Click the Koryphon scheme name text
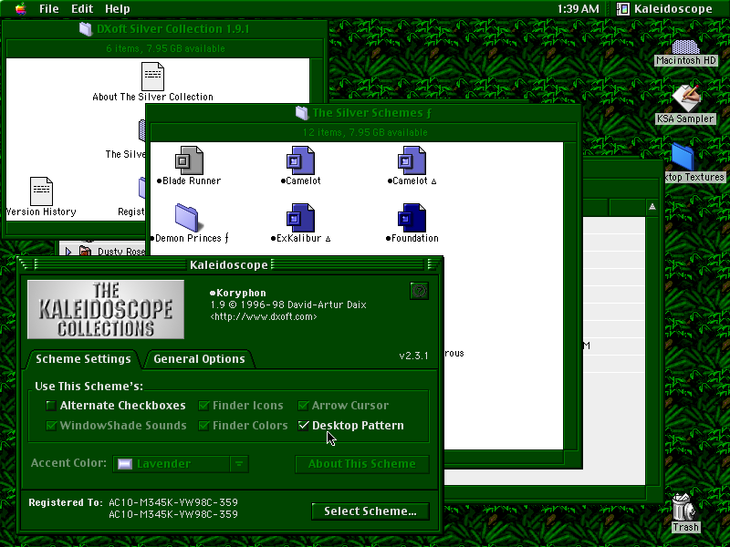Viewport: 730px width, 547px height. pyautogui.click(x=238, y=293)
